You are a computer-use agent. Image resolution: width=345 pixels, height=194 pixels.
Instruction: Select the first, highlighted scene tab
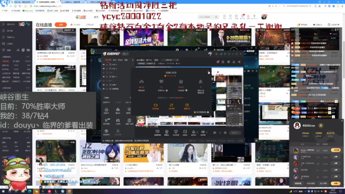[108, 60]
